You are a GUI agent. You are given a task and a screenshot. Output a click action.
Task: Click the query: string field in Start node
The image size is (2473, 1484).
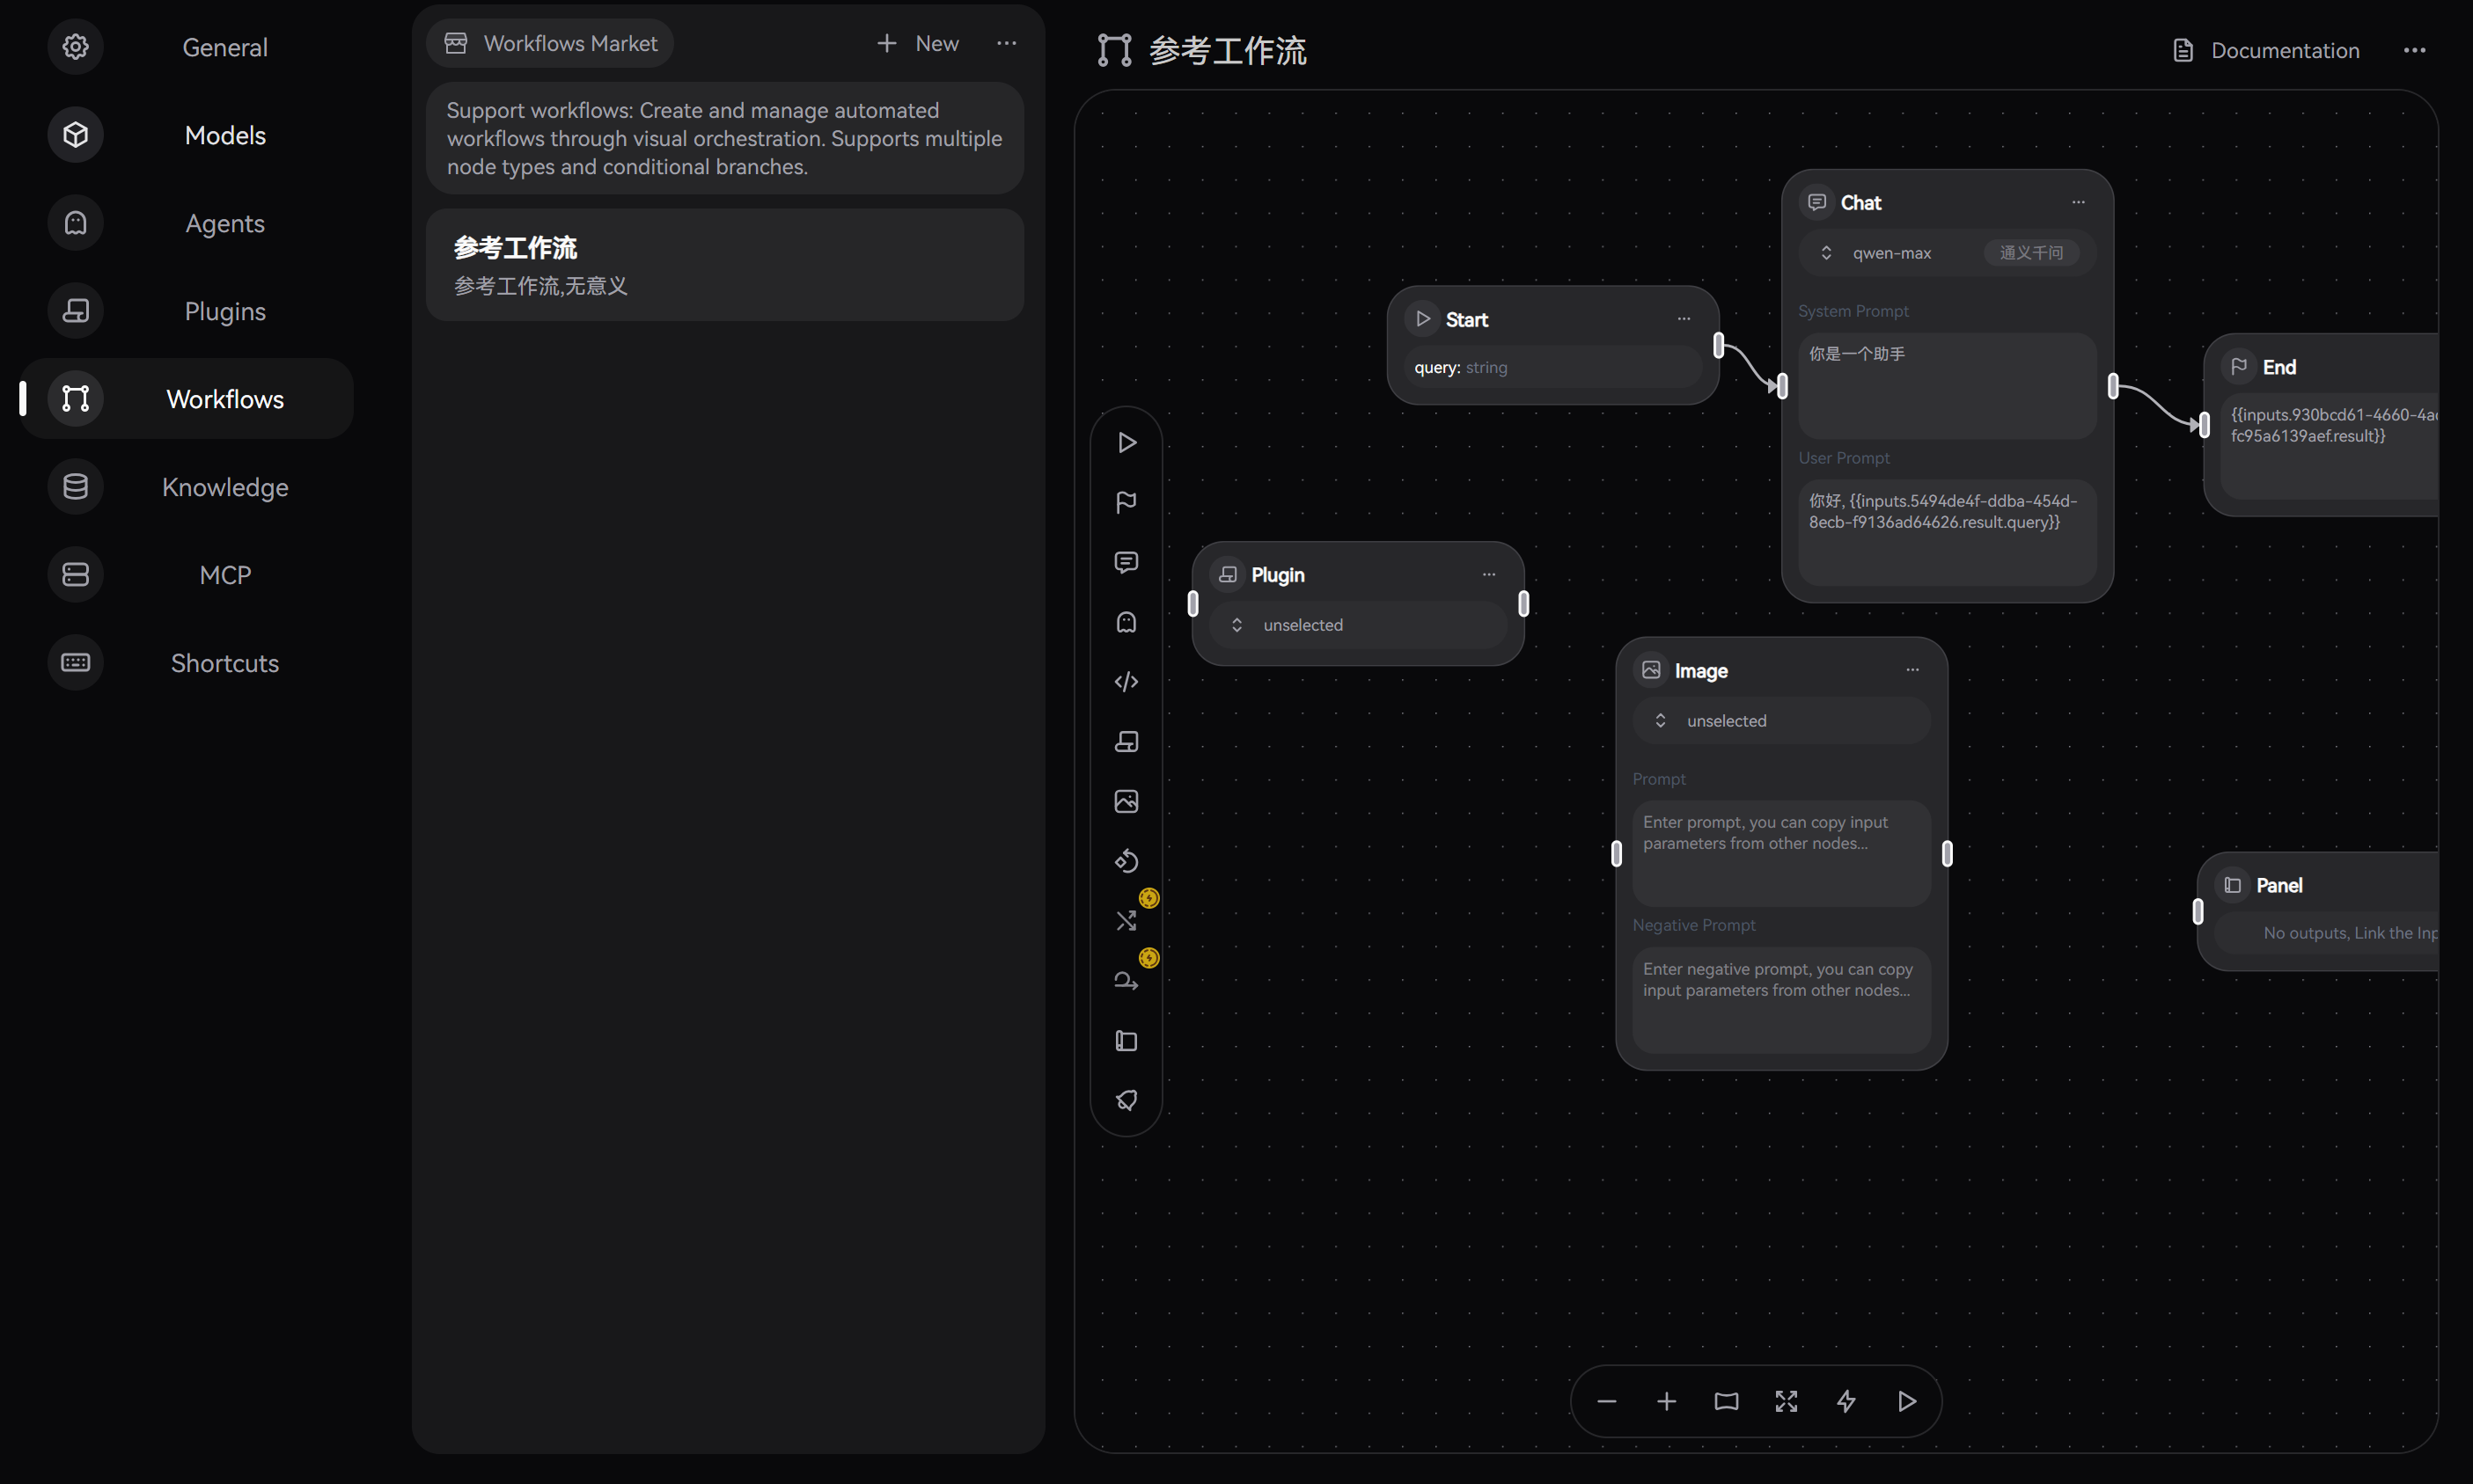[1552, 367]
